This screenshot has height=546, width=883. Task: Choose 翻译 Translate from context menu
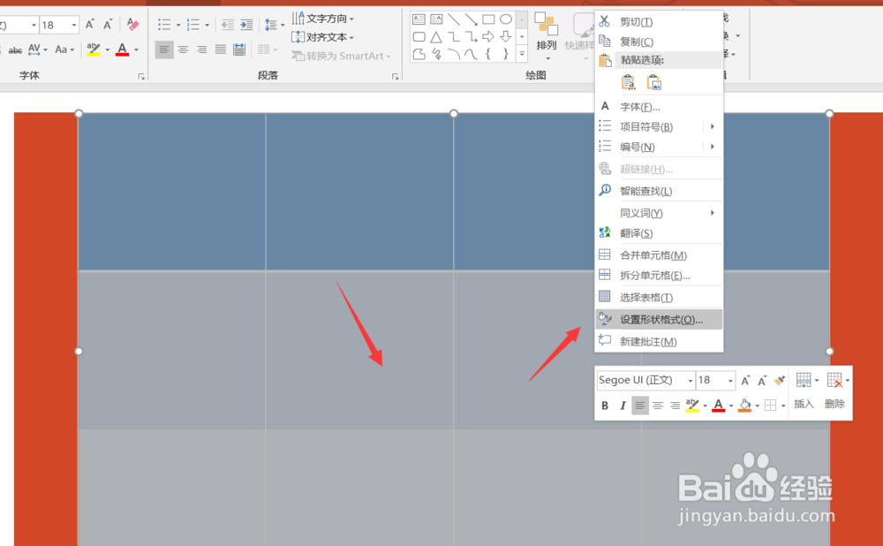pos(659,233)
